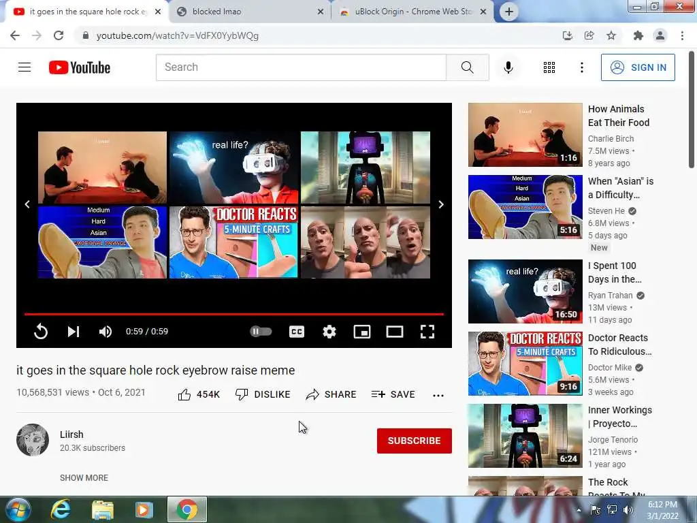697x523 pixels.
Task: Click the search magnifier button
Action: click(467, 67)
